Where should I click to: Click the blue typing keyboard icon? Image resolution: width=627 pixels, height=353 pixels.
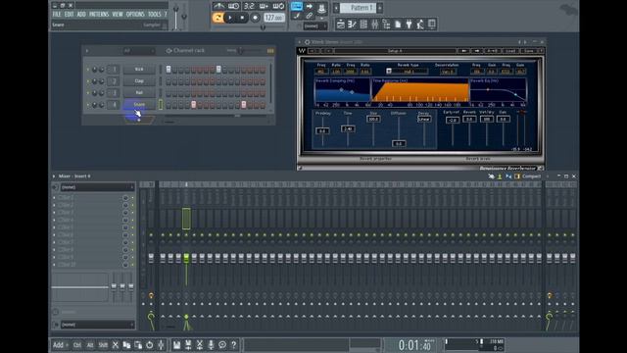point(296,6)
